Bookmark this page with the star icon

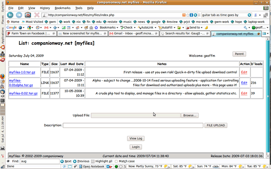click(x=188, y=15)
